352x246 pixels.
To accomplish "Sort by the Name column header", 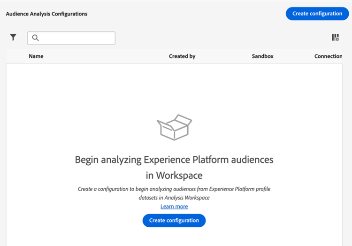I will (36, 56).
